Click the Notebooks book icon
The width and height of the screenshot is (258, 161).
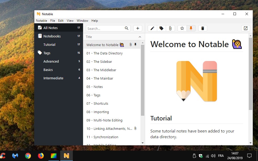[x=40, y=36]
